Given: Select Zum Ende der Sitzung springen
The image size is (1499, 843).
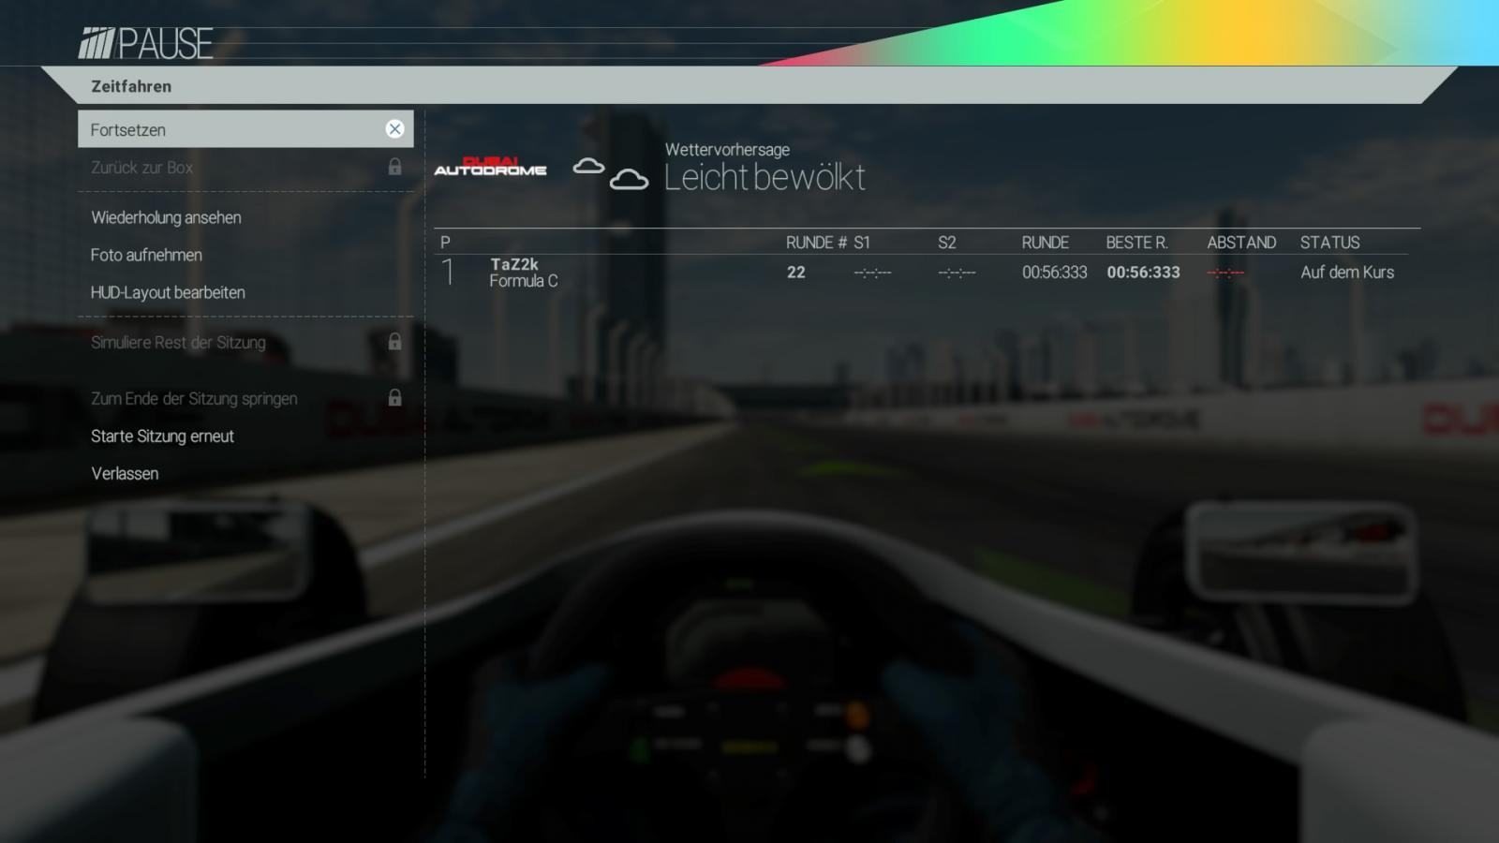Looking at the screenshot, I should (245, 398).
